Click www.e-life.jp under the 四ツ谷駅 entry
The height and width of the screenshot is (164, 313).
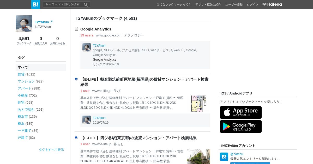pos(102,144)
